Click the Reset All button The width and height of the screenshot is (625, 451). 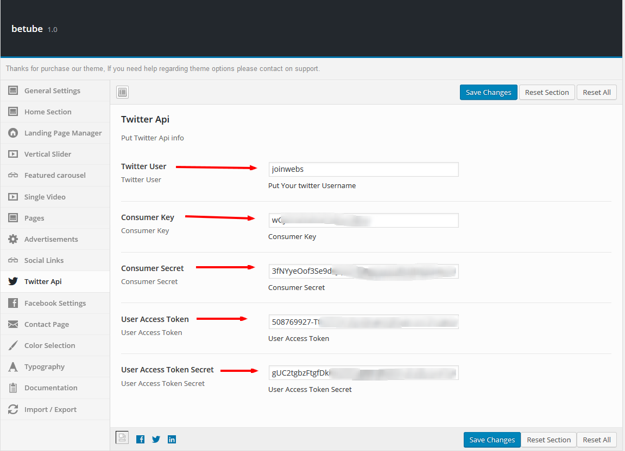click(x=596, y=92)
